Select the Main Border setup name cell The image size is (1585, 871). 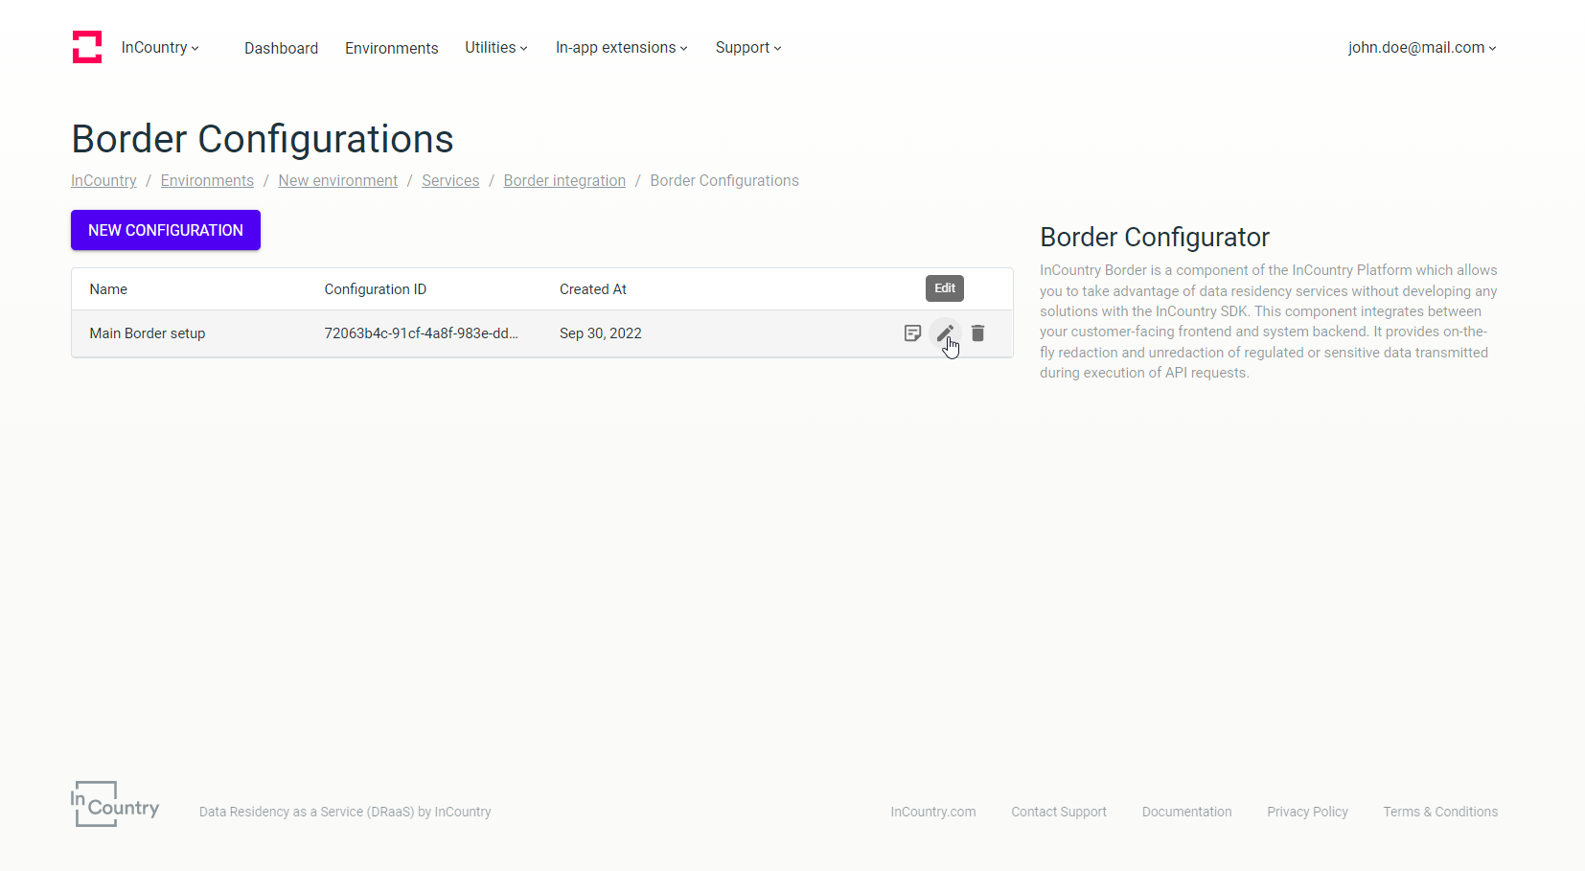click(148, 333)
